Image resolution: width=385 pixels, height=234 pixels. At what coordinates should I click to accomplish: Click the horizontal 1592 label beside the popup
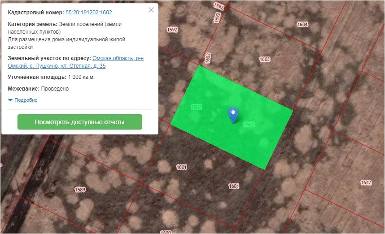(172, 30)
